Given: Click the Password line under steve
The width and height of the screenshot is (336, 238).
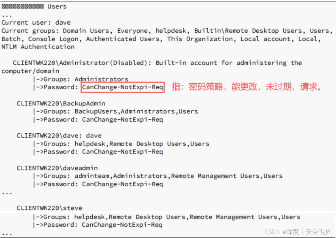Looking at the screenshot, I should 98,225.
